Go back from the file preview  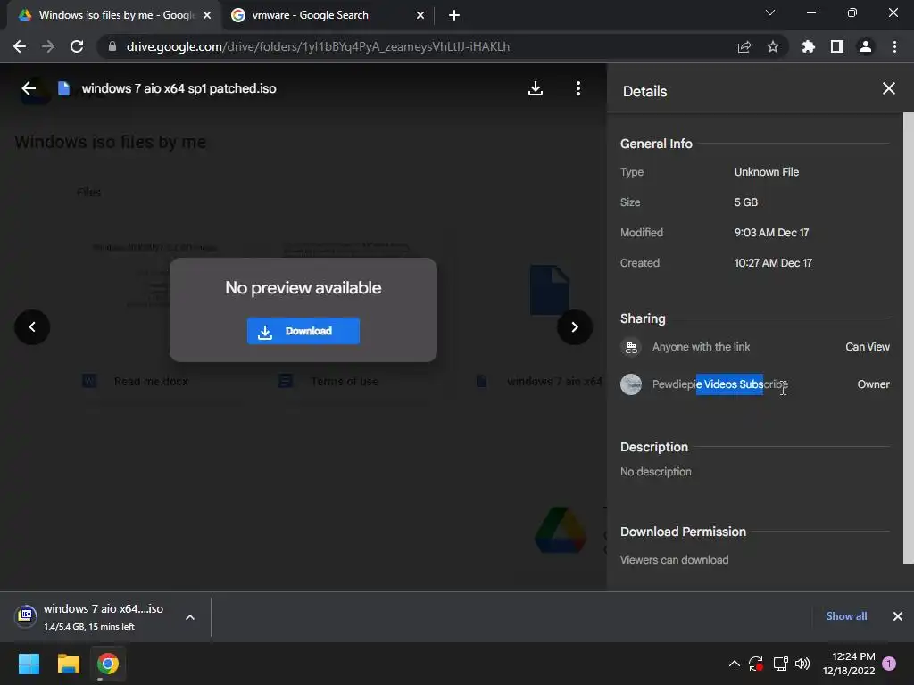point(29,88)
